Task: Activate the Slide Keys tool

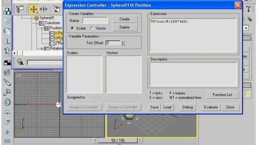Action: tap(44, 9)
